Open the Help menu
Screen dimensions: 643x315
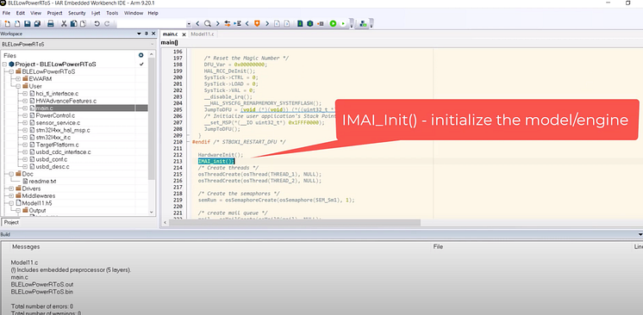(153, 13)
